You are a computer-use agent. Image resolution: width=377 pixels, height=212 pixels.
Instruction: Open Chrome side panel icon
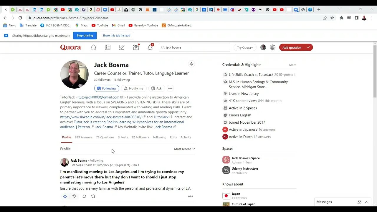(357, 18)
